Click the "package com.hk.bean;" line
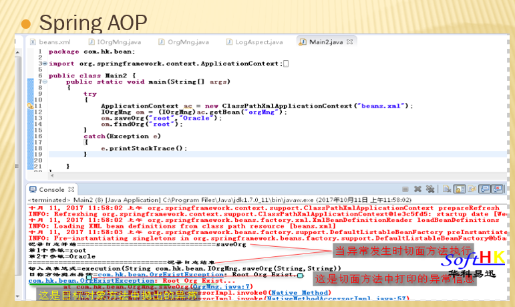The width and height of the screenshot is (515, 307). 92,52
